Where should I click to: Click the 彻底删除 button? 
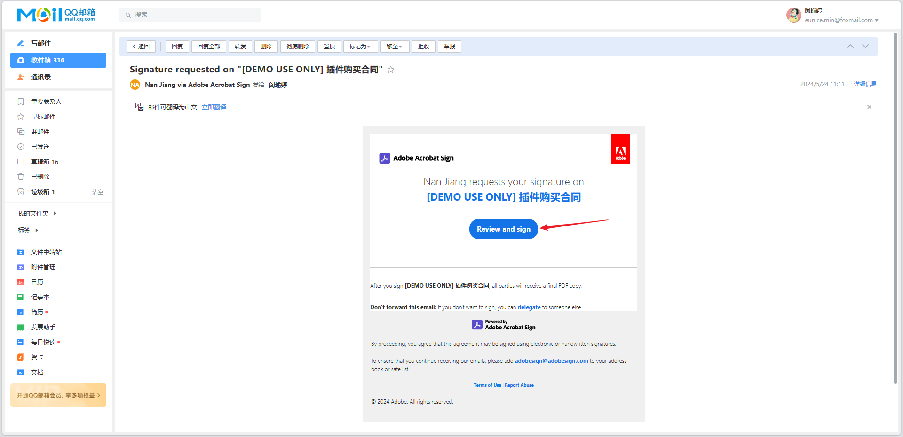point(298,47)
